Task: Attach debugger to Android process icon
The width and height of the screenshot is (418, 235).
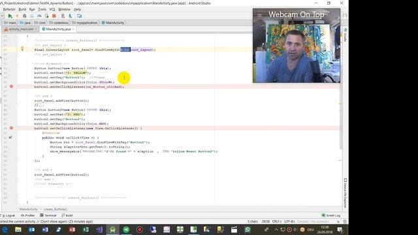Action: (46, 16)
